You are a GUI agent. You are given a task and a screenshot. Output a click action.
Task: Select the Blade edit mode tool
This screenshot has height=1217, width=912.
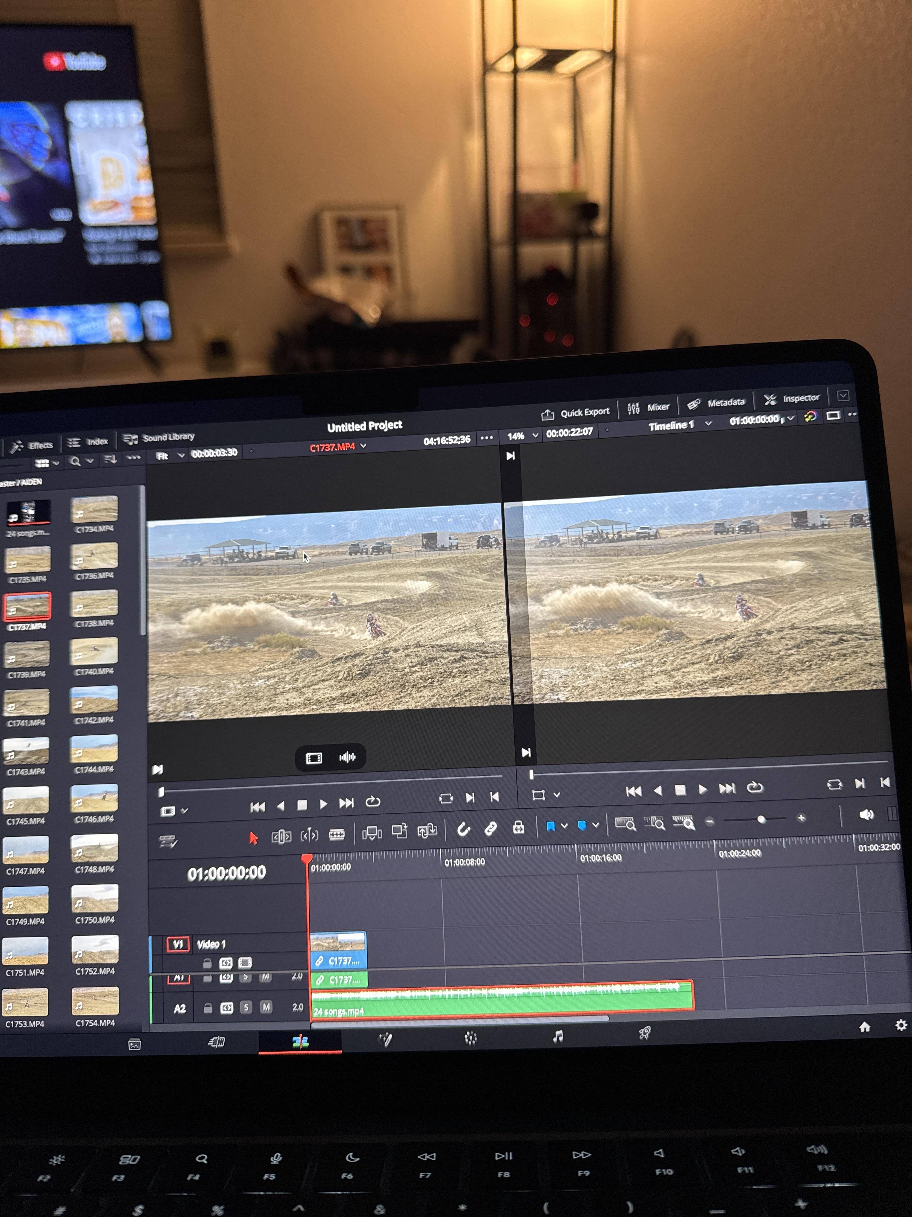pos(337,835)
